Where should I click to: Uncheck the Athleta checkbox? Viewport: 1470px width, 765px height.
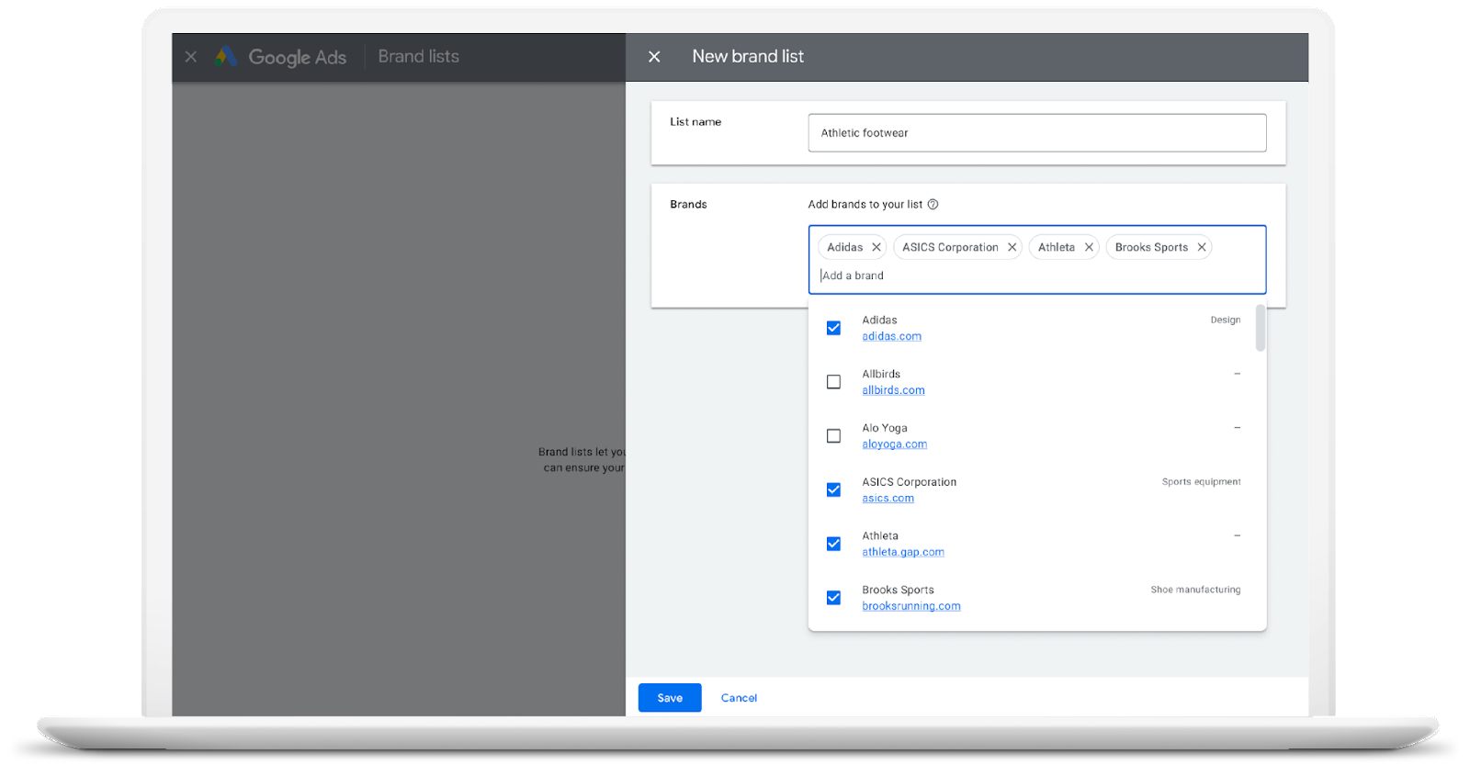click(833, 544)
